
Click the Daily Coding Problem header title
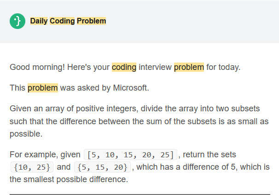coord(68,21)
